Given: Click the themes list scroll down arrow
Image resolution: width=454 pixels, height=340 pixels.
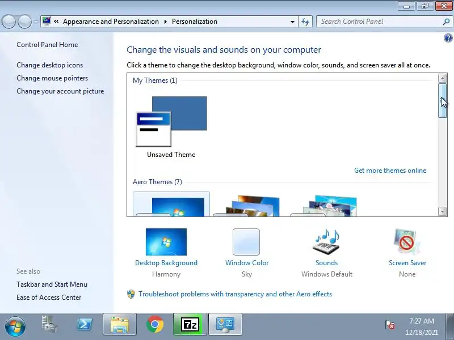Looking at the screenshot, I should tap(442, 211).
